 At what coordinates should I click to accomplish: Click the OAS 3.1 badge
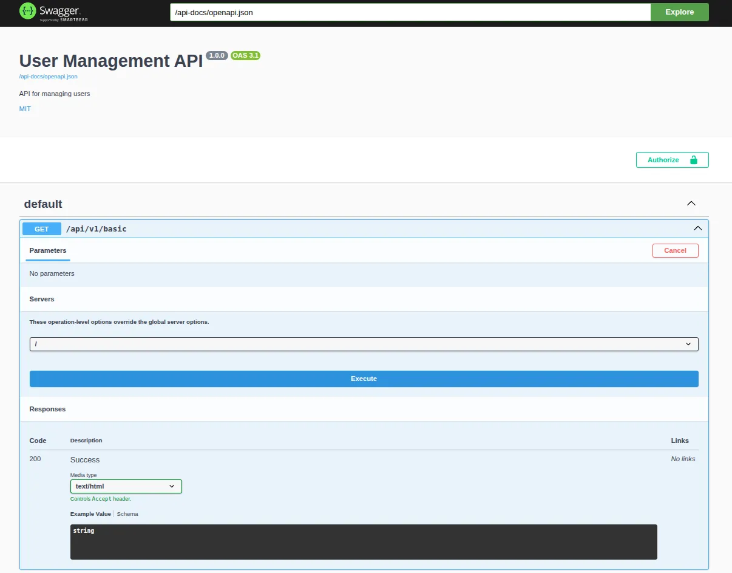246,55
